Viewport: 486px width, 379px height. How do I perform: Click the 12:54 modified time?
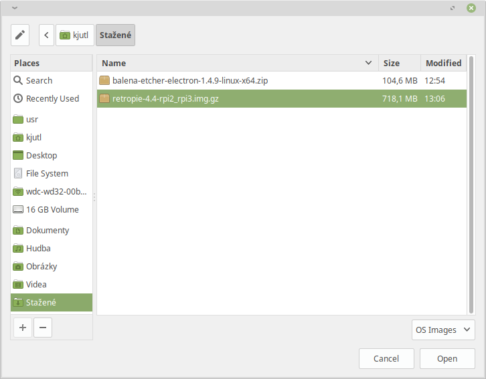point(435,80)
